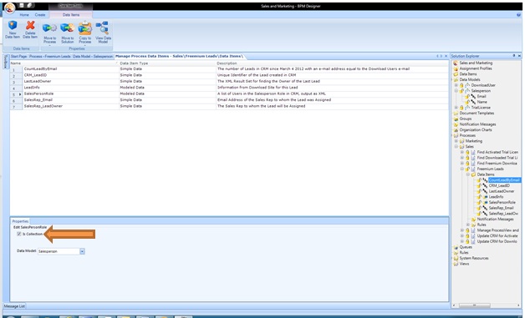Select Manage ProcessView and process in tree
The height and width of the screenshot is (318, 525).
[498, 230]
